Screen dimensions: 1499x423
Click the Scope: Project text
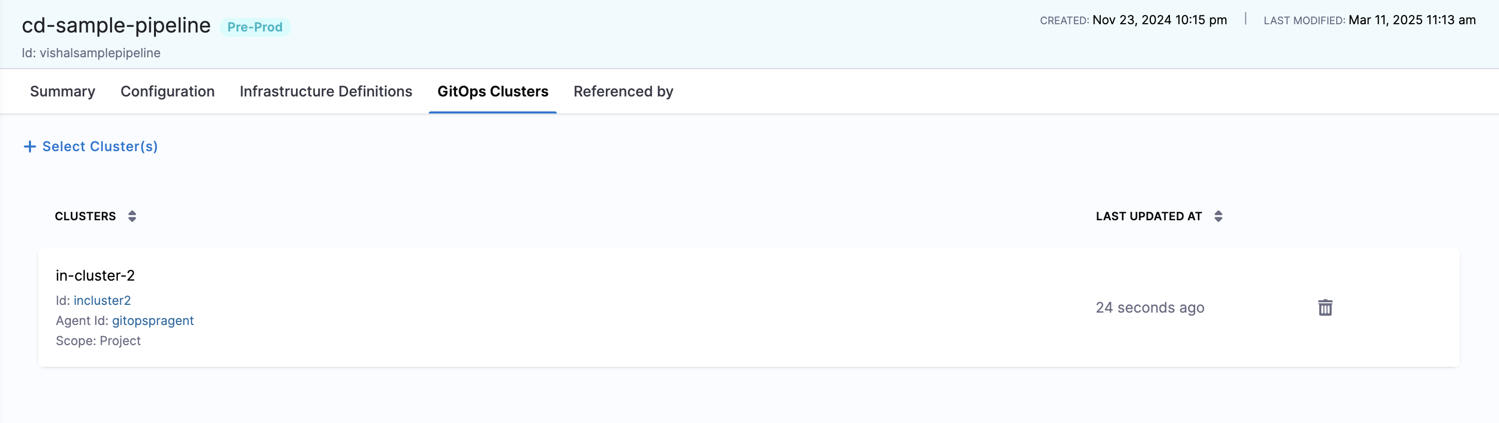[x=98, y=341]
